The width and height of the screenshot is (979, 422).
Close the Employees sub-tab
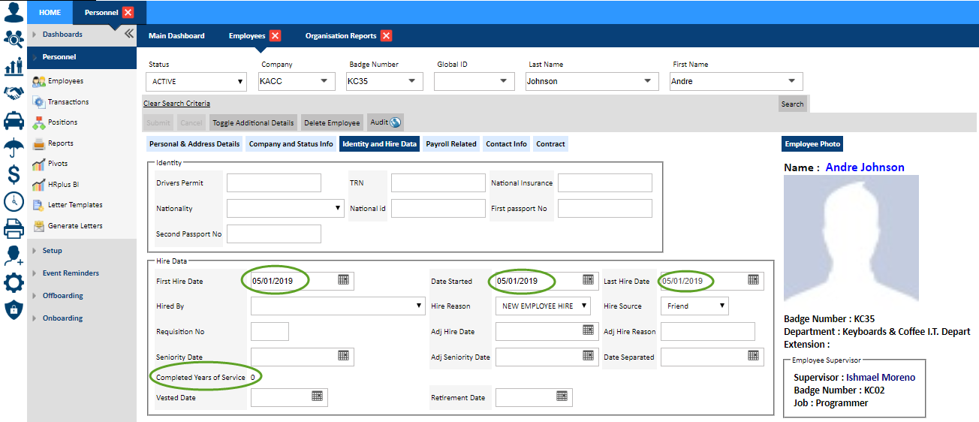[275, 35]
